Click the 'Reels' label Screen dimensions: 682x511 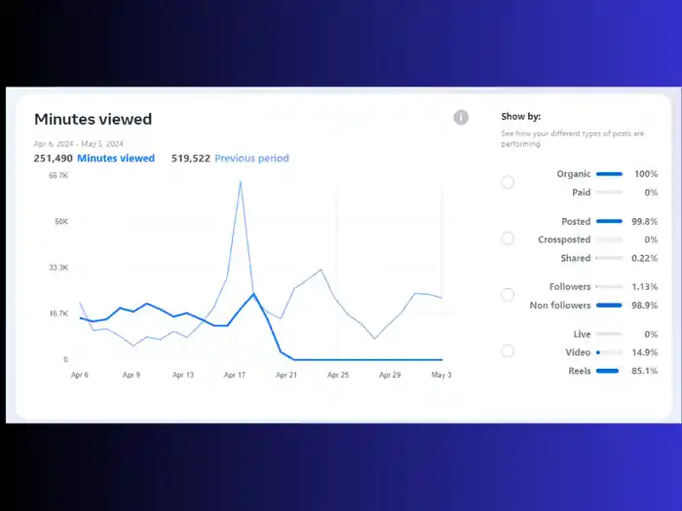coord(580,371)
